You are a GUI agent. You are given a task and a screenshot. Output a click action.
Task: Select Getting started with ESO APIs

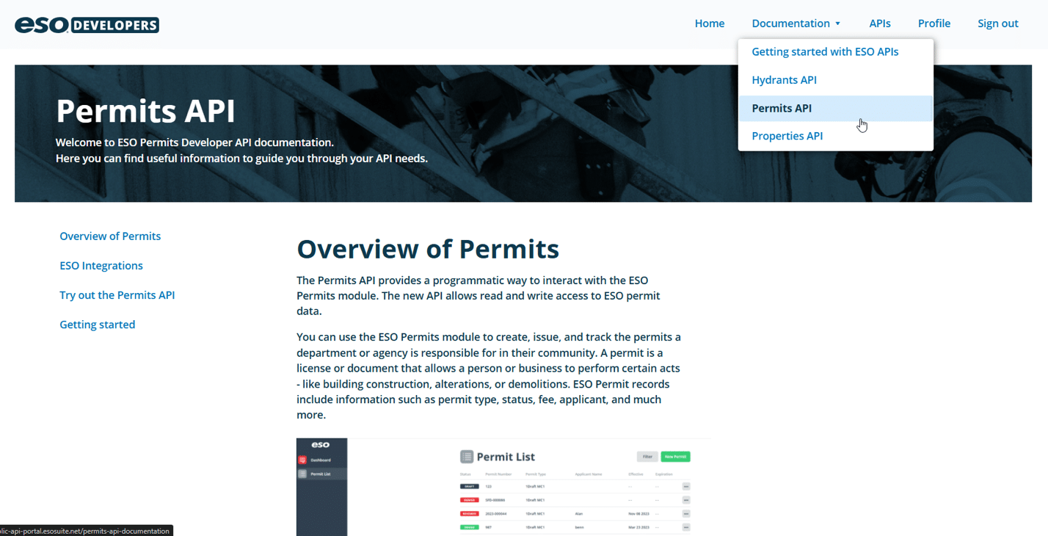825,52
